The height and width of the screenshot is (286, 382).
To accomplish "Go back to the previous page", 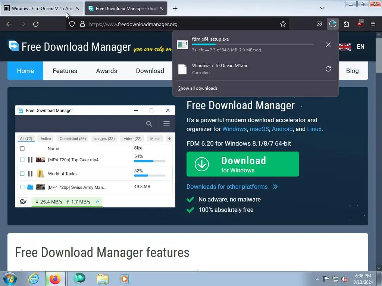I will coord(9,24).
